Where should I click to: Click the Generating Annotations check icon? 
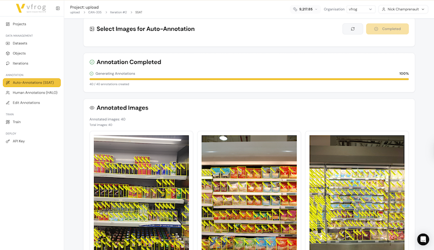[x=91, y=74]
